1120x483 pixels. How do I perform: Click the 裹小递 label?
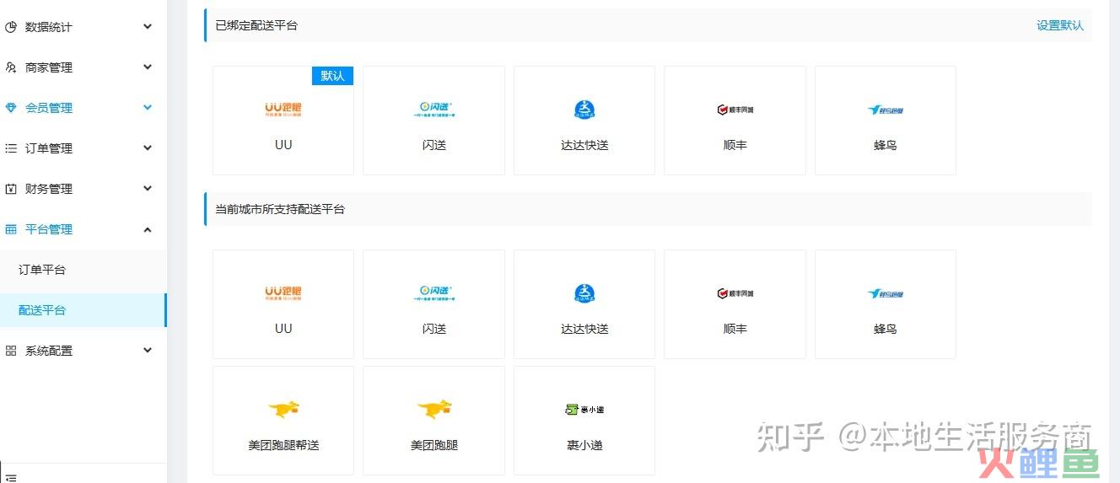(584, 445)
